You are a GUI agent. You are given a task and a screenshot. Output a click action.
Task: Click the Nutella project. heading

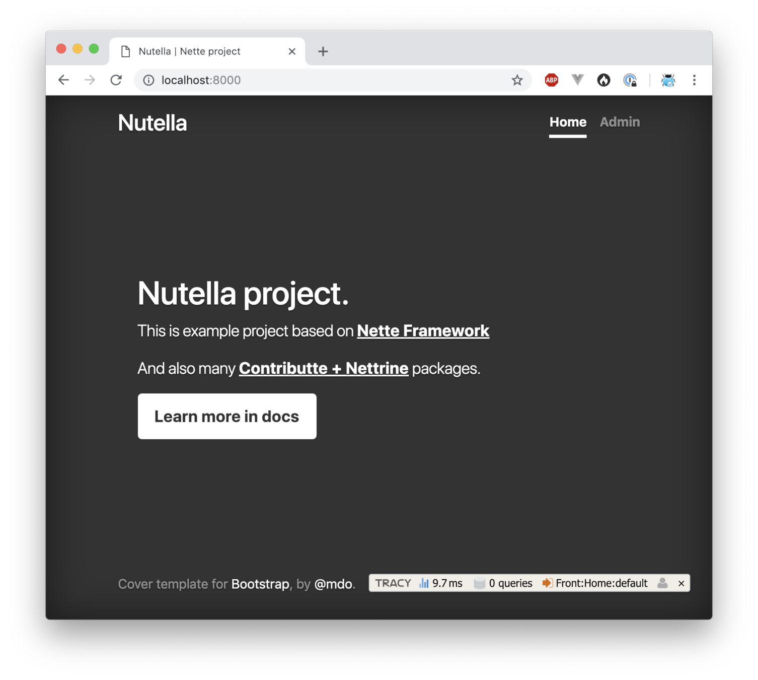point(243,293)
